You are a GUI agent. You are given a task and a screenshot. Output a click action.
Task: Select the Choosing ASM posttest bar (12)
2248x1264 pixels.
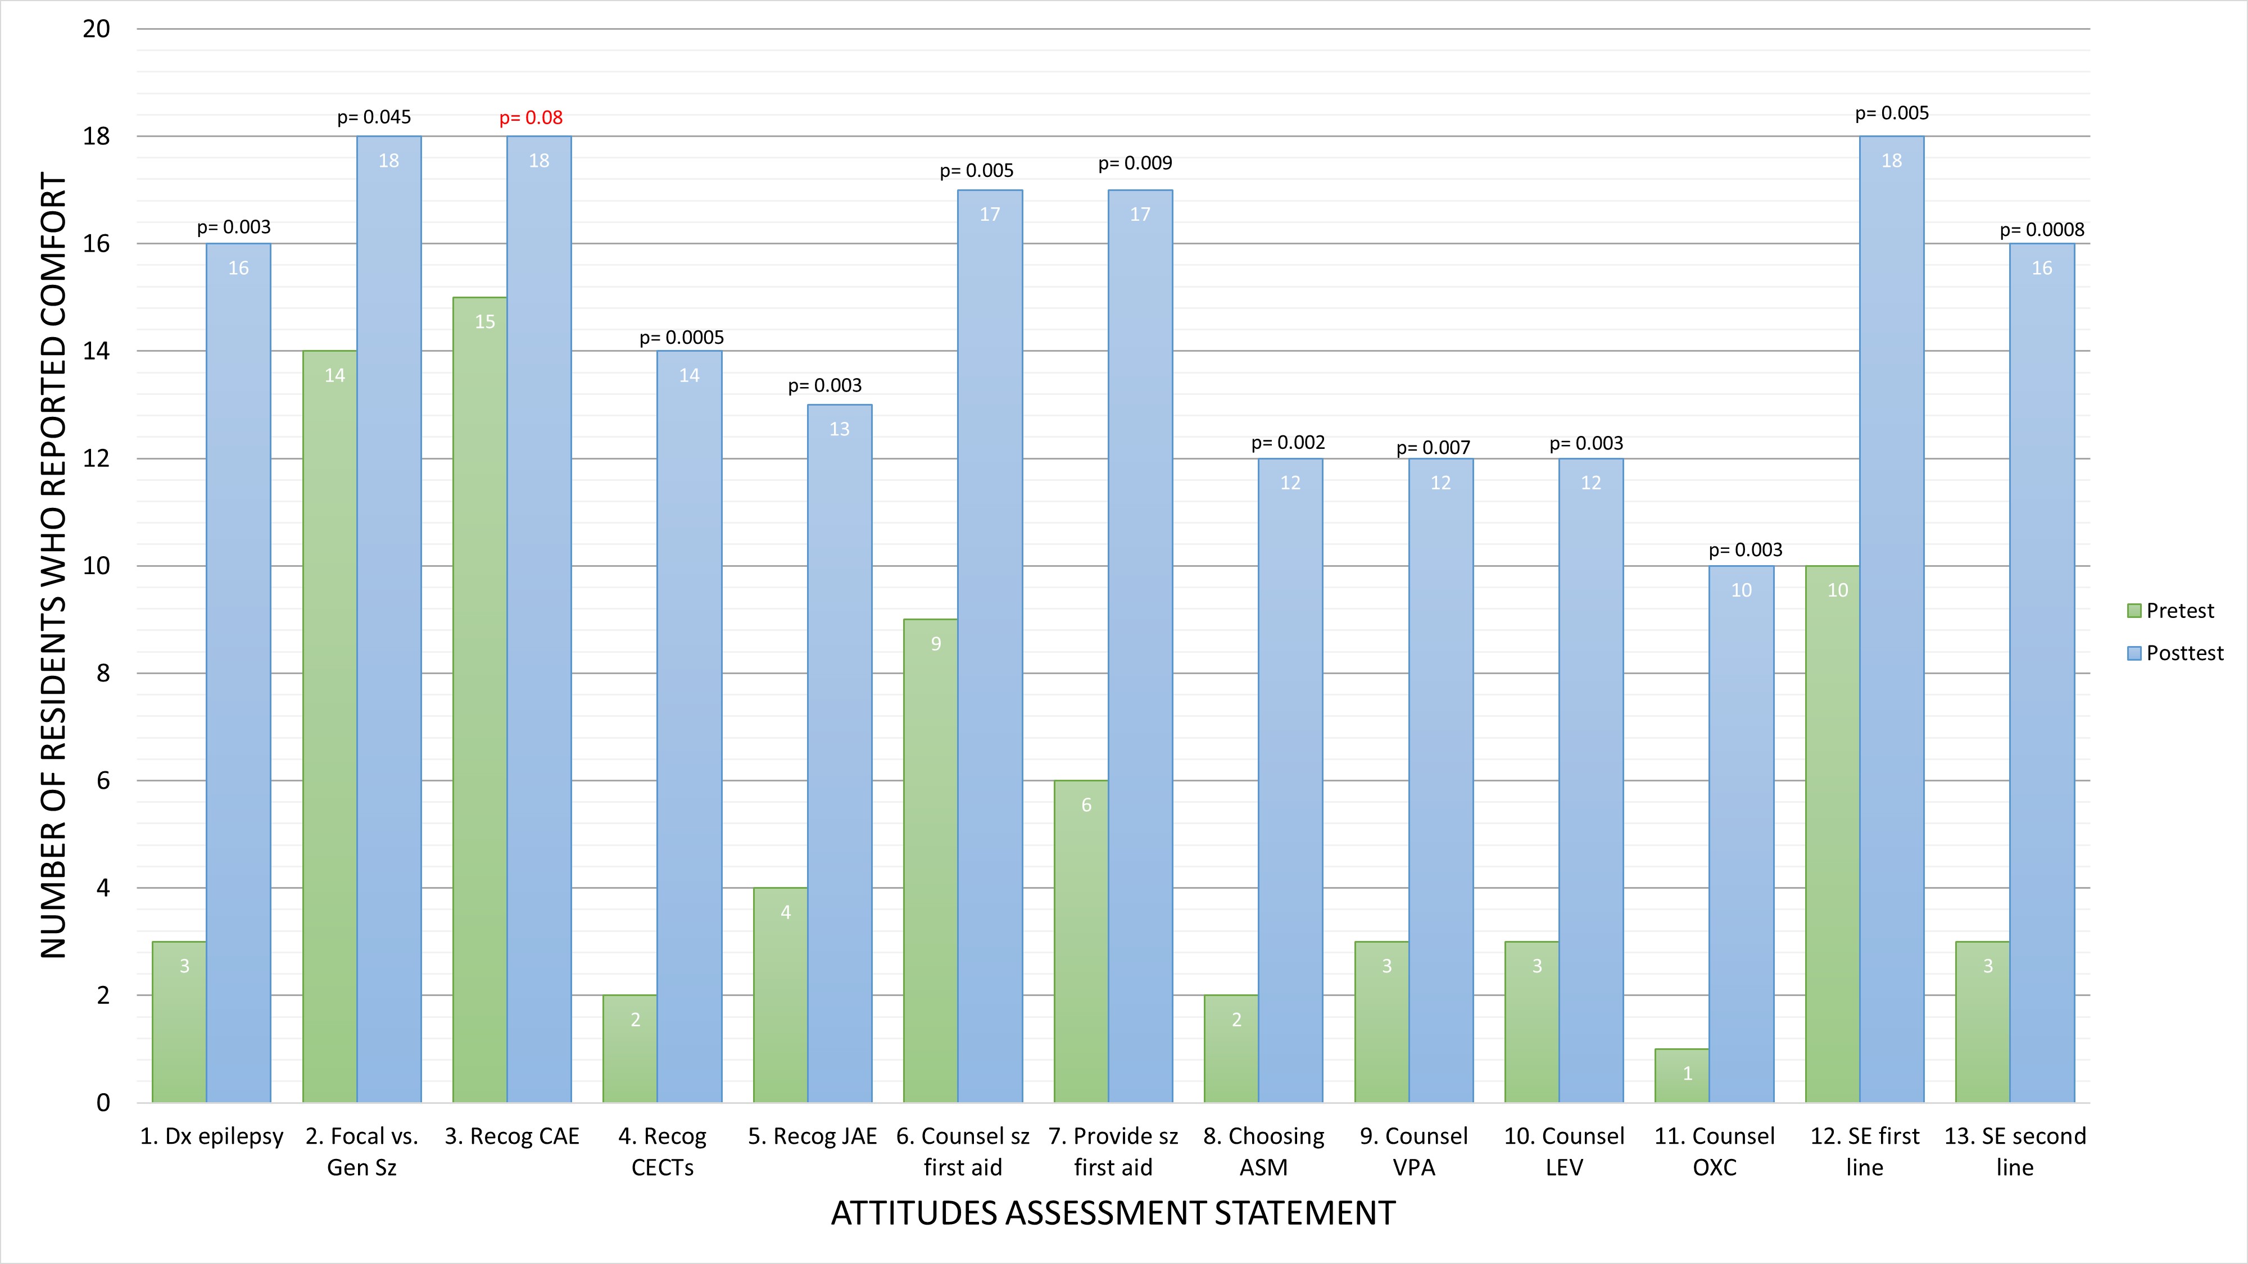(x=1290, y=781)
